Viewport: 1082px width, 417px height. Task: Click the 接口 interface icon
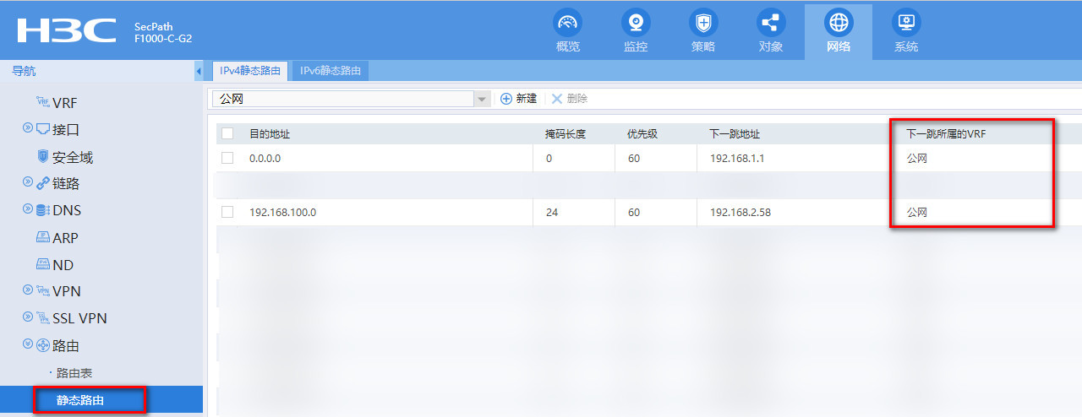(x=43, y=129)
